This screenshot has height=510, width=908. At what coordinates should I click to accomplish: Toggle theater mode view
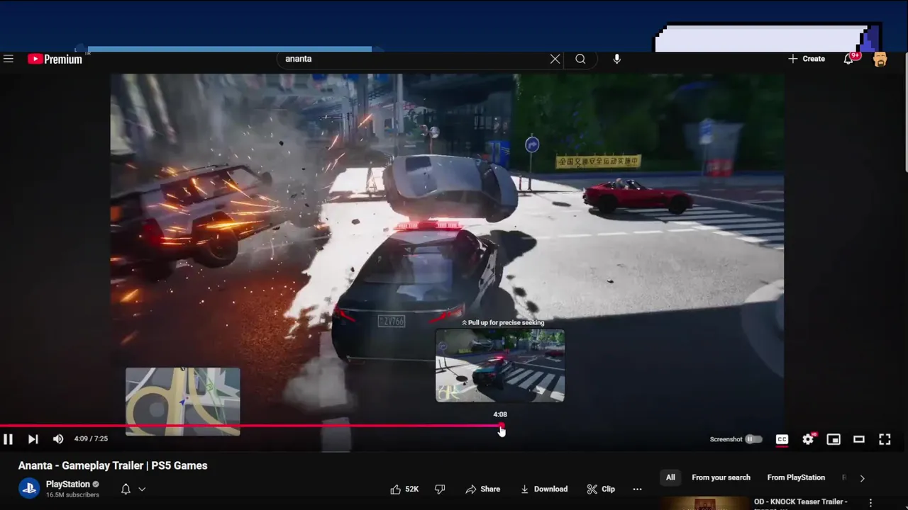[x=859, y=439]
